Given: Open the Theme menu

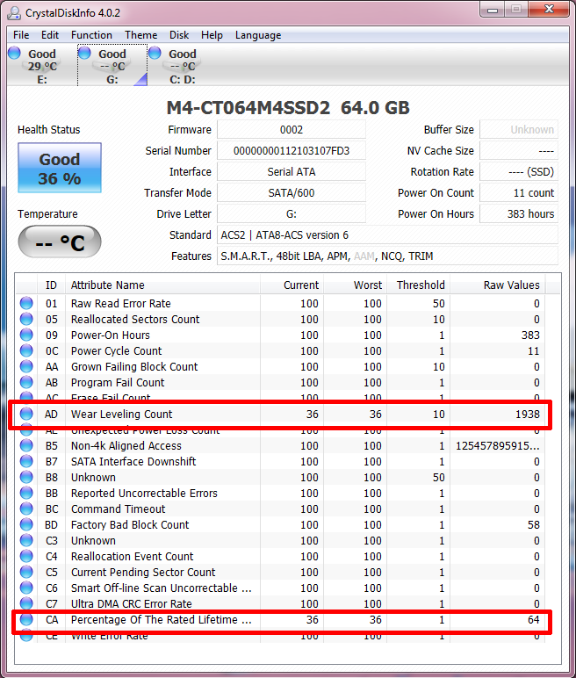Looking at the screenshot, I should (141, 35).
